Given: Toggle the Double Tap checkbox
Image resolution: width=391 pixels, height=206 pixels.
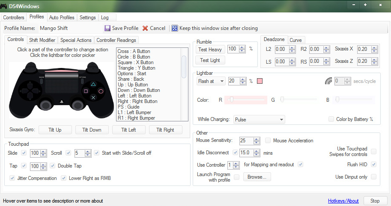Looking at the screenshot, I should click(x=53, y=165).
